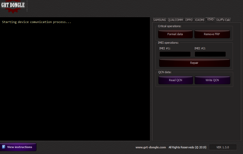
Task: Open the QUALCOMM tab
Action: pyautogui.click(x=175, y=20)
